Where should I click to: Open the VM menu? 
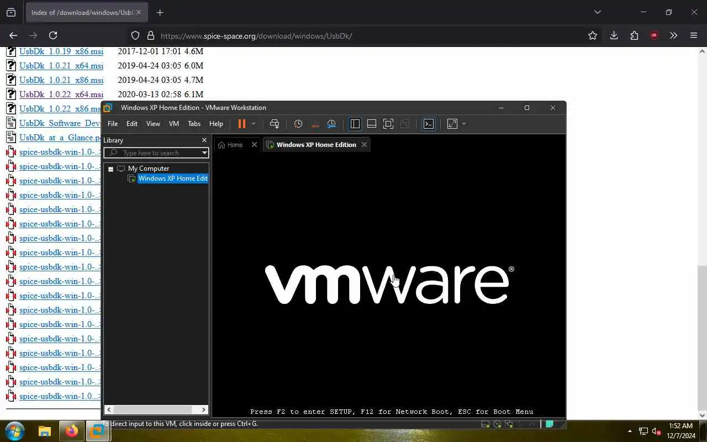tap(174, 124)
